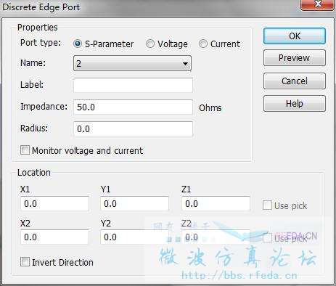
Task: Confirm with the OK button
Action: [x=295, y=36]
